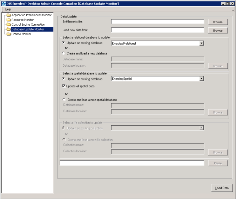The image size is (236, 199).
Task: Click the progress bar above Load Data
Action: [x=132, y=163]
